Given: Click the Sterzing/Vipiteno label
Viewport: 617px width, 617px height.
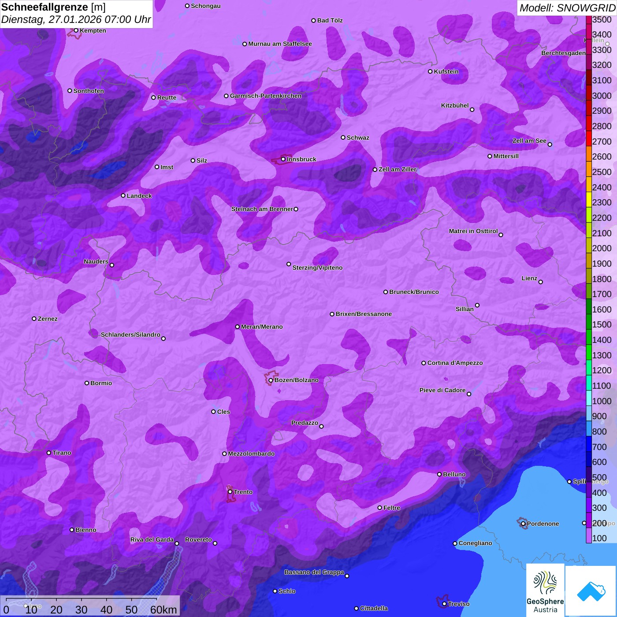Looking at the screenshot, I should [317, 268].
